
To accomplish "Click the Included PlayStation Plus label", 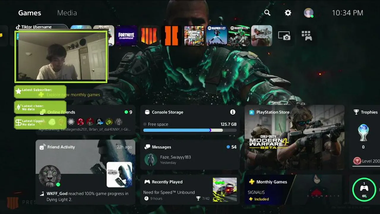I will (262, 199).
